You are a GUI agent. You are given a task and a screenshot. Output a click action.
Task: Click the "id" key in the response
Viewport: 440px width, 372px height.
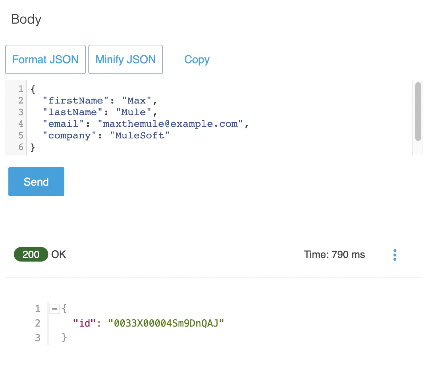[84, 323]
